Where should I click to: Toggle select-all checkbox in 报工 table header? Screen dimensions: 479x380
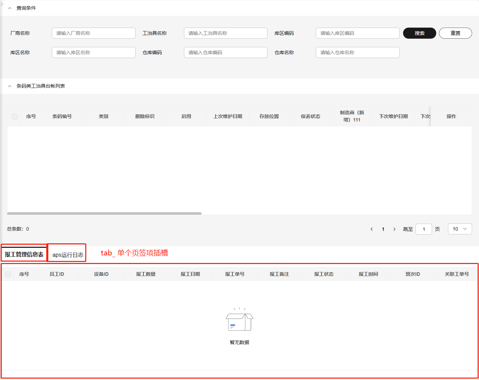click(8, 274)
